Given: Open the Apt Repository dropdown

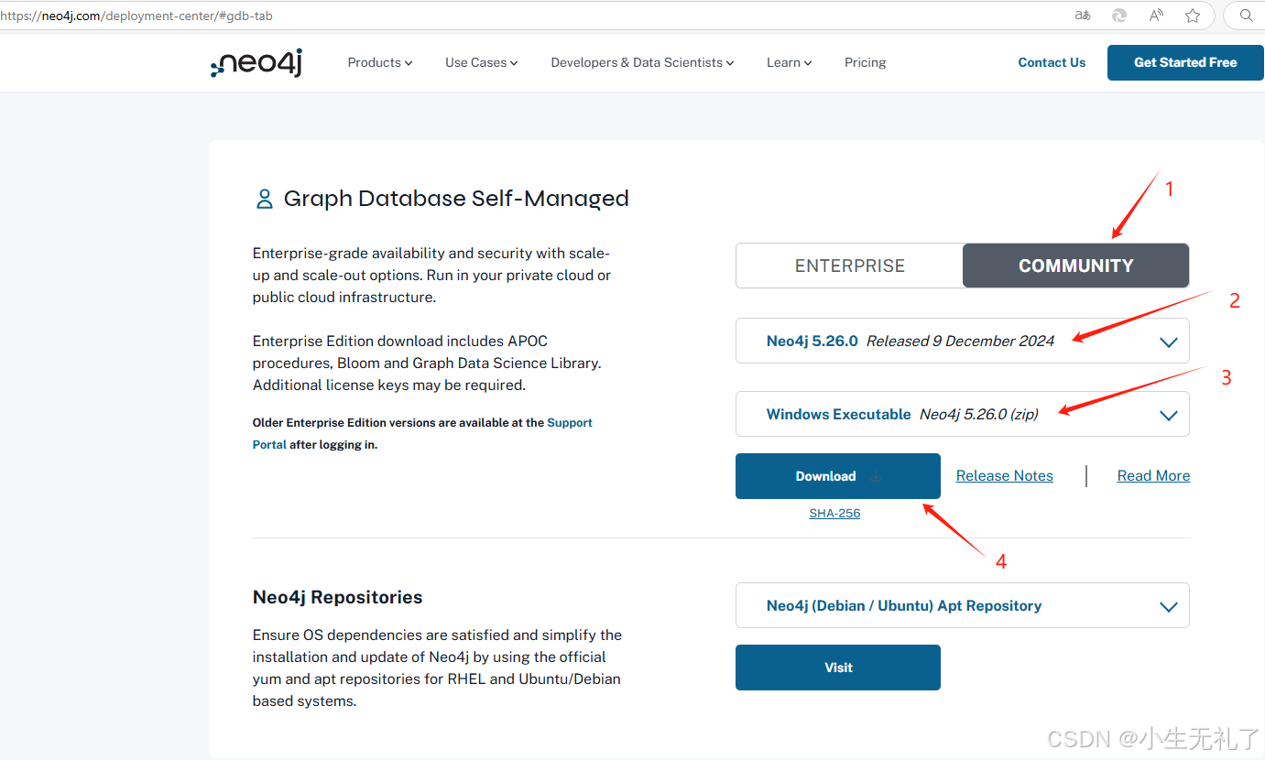Looking at the screenshot, I should [x=962, y=605].
